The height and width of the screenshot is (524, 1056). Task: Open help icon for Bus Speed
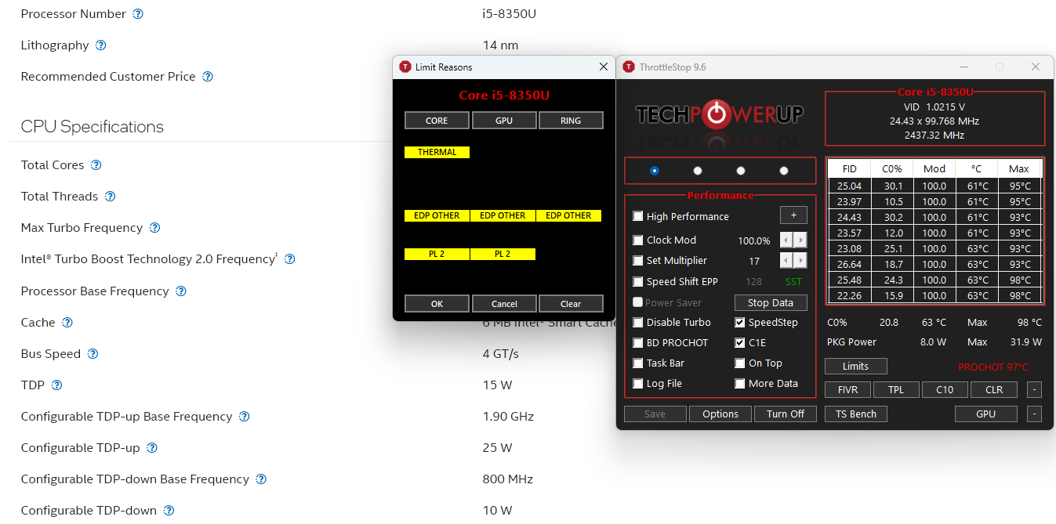(x=93, y=354)
